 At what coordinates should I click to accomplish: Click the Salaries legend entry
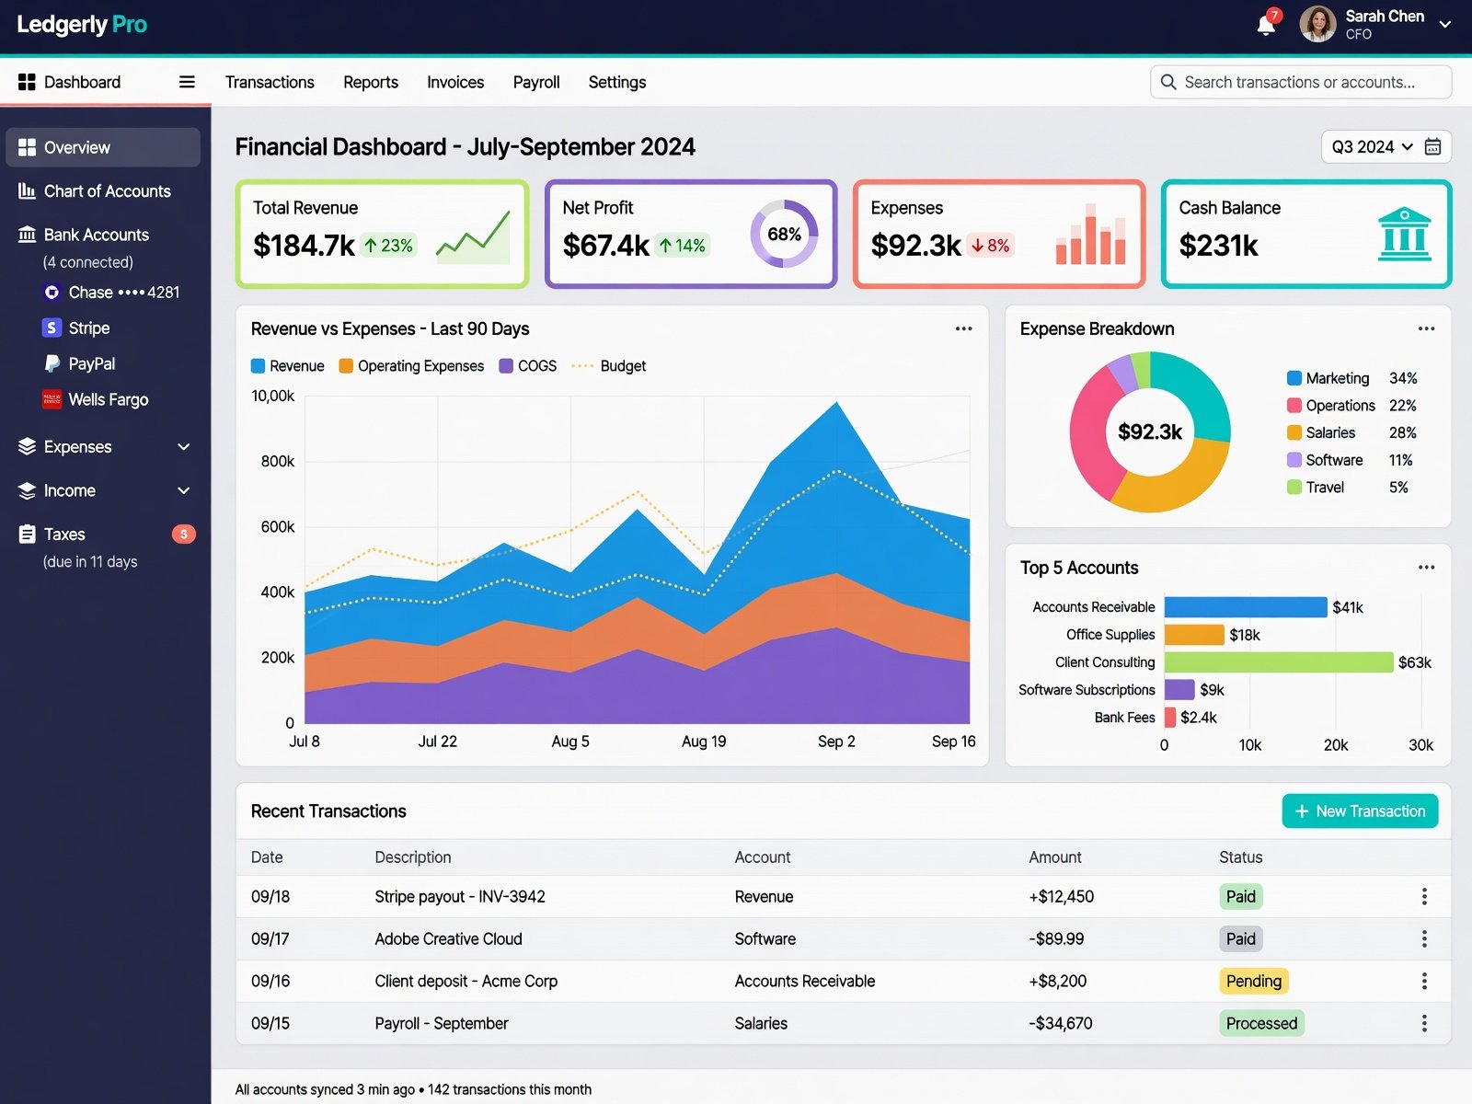click(x=1351, y=432)
